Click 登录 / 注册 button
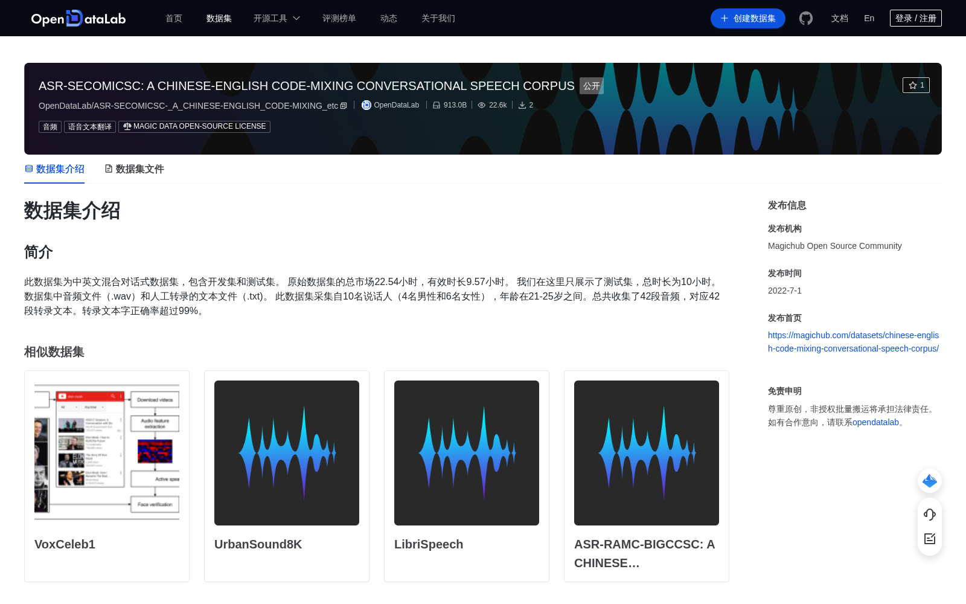This screenshot has height=604, width=966. click(x=916, y=18)
